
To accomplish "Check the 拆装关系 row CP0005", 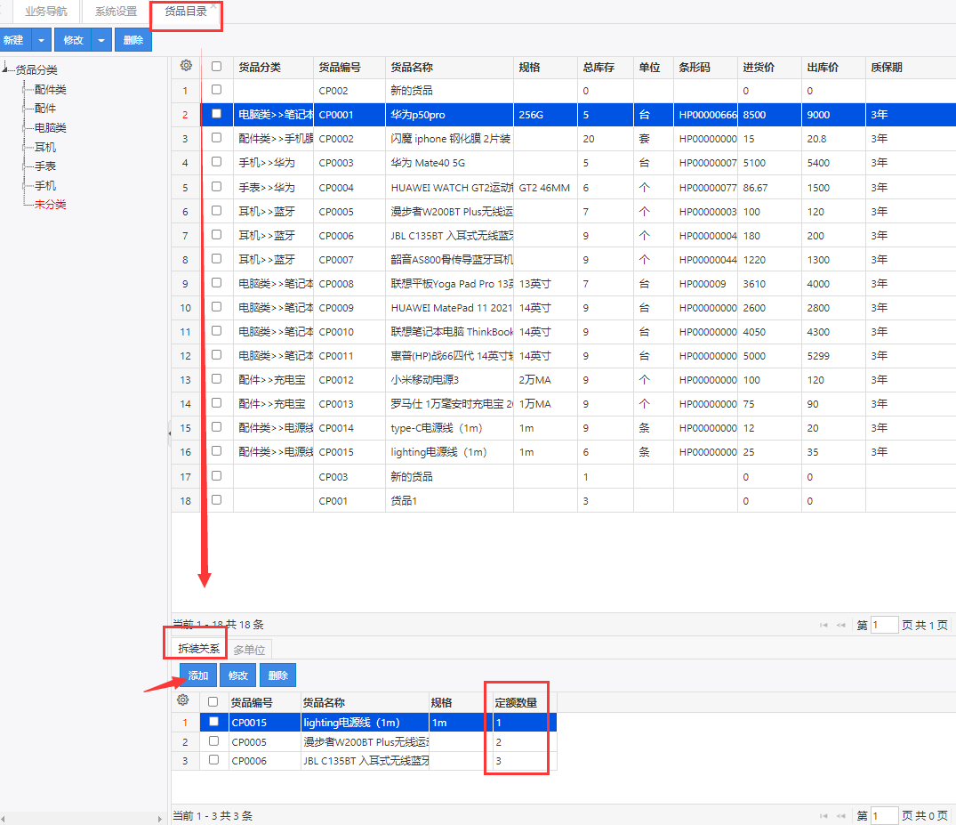I will click(213, 740).
